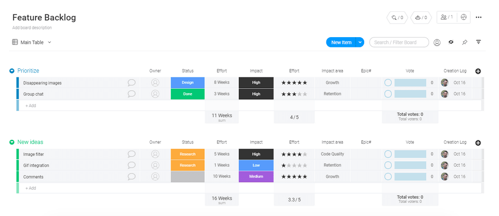Screen dimensions: 499x216
Task: Assign owner for Gif integration
Action: pyautogui.click(x=155, y=165)
